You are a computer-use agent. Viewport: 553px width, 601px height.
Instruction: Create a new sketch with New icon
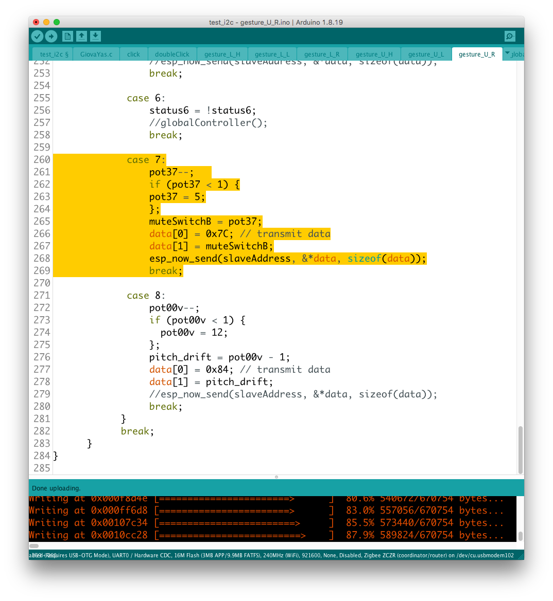pos(67,36)
